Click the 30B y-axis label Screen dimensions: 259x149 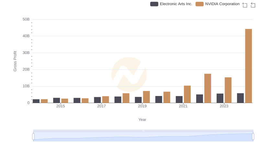click(x=26, y=53)
